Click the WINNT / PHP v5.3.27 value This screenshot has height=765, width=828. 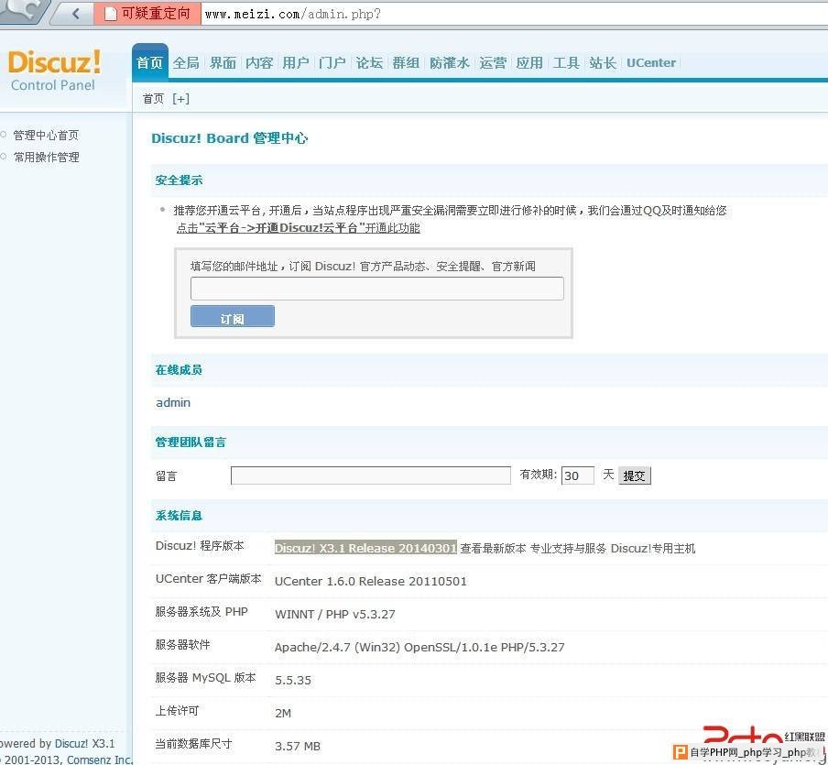335,614
